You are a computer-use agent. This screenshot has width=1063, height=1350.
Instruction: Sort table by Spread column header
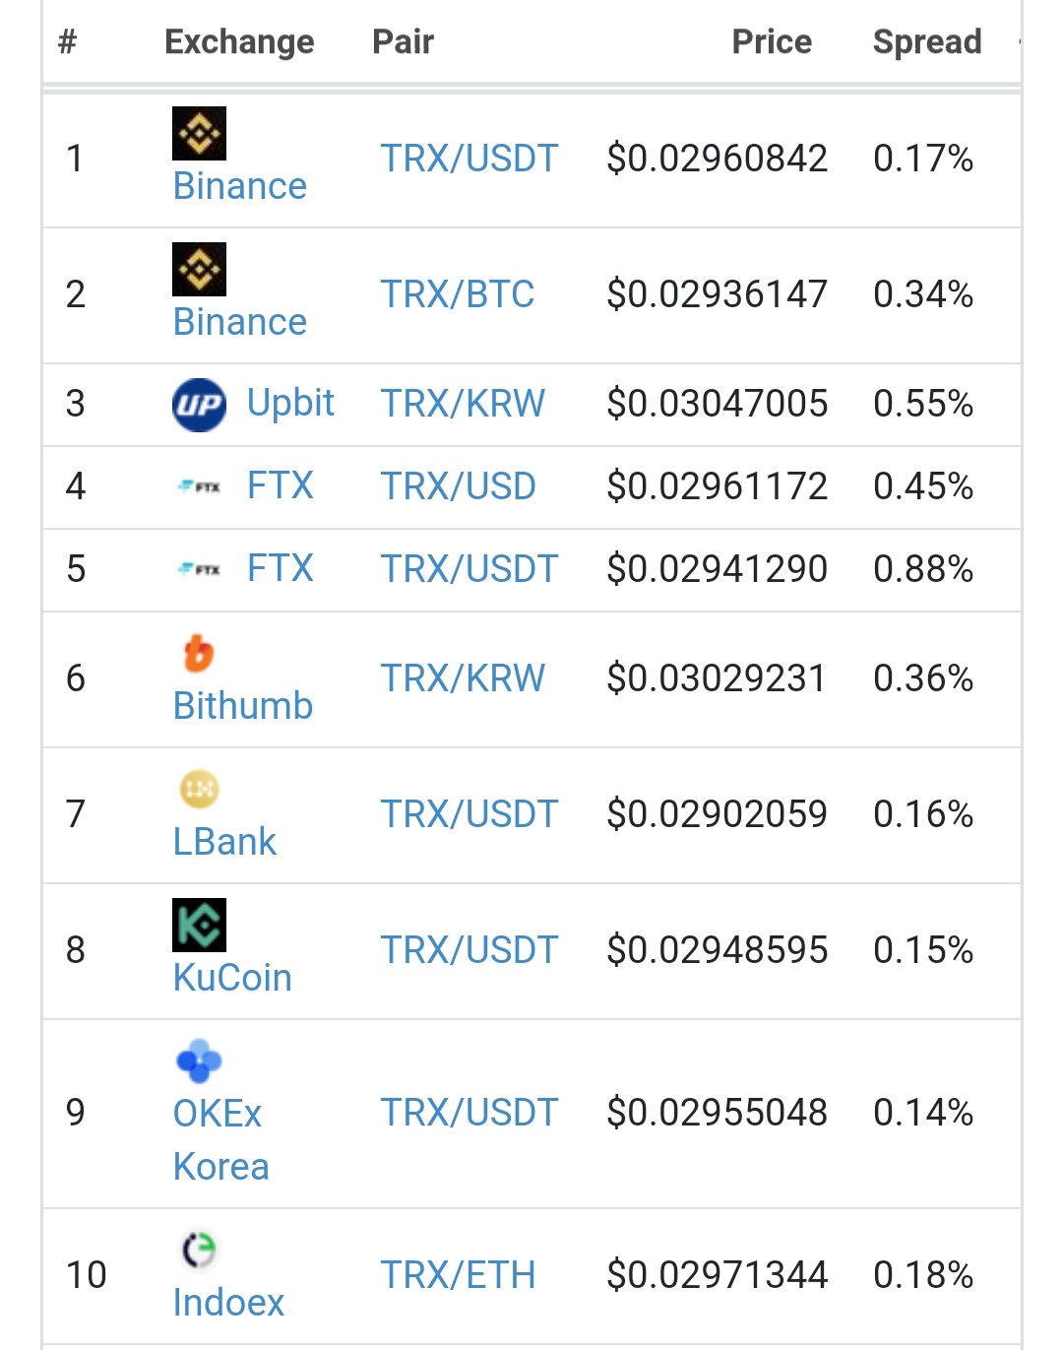point(927,41)
